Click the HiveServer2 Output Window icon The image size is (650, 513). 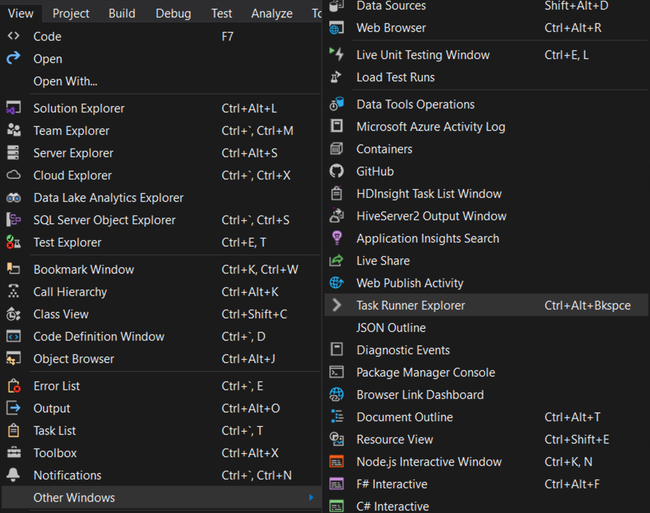336,216
